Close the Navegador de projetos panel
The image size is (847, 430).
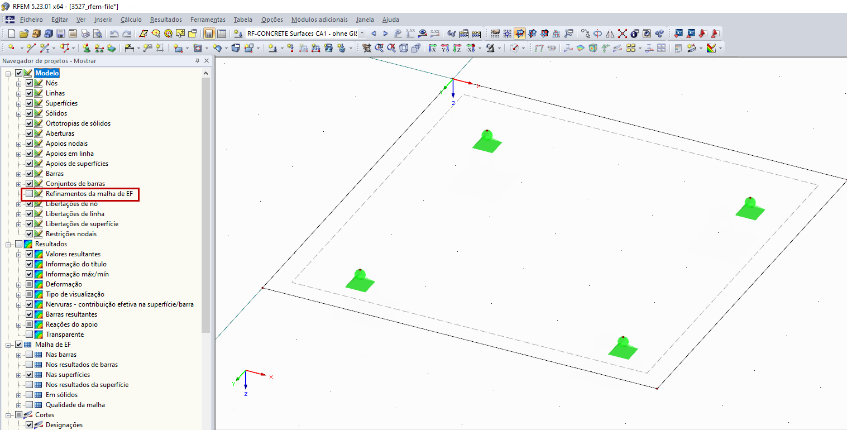click(x=206, y=61)
